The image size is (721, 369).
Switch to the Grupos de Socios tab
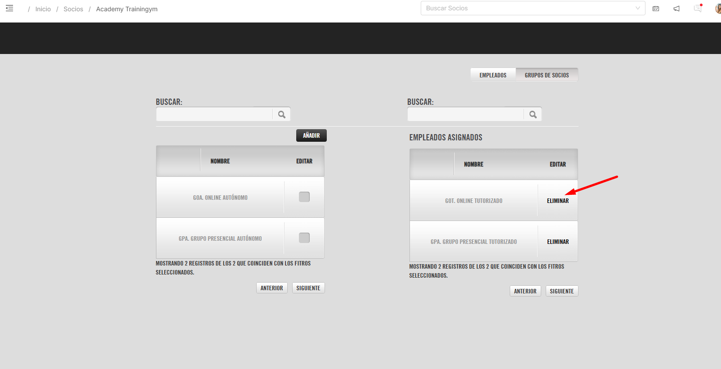(x=547, y=75)
